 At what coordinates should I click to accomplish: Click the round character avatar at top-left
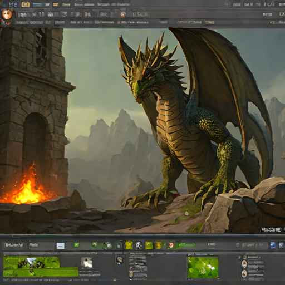point(7,14)
